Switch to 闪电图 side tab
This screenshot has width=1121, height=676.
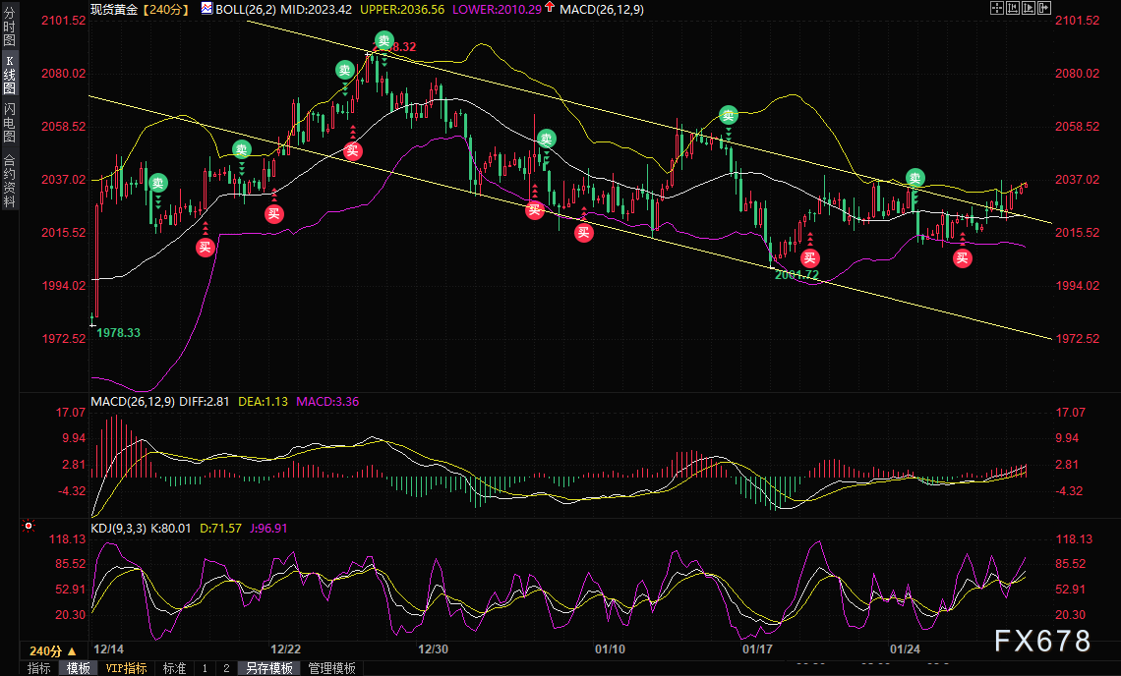tap(9, 123)
